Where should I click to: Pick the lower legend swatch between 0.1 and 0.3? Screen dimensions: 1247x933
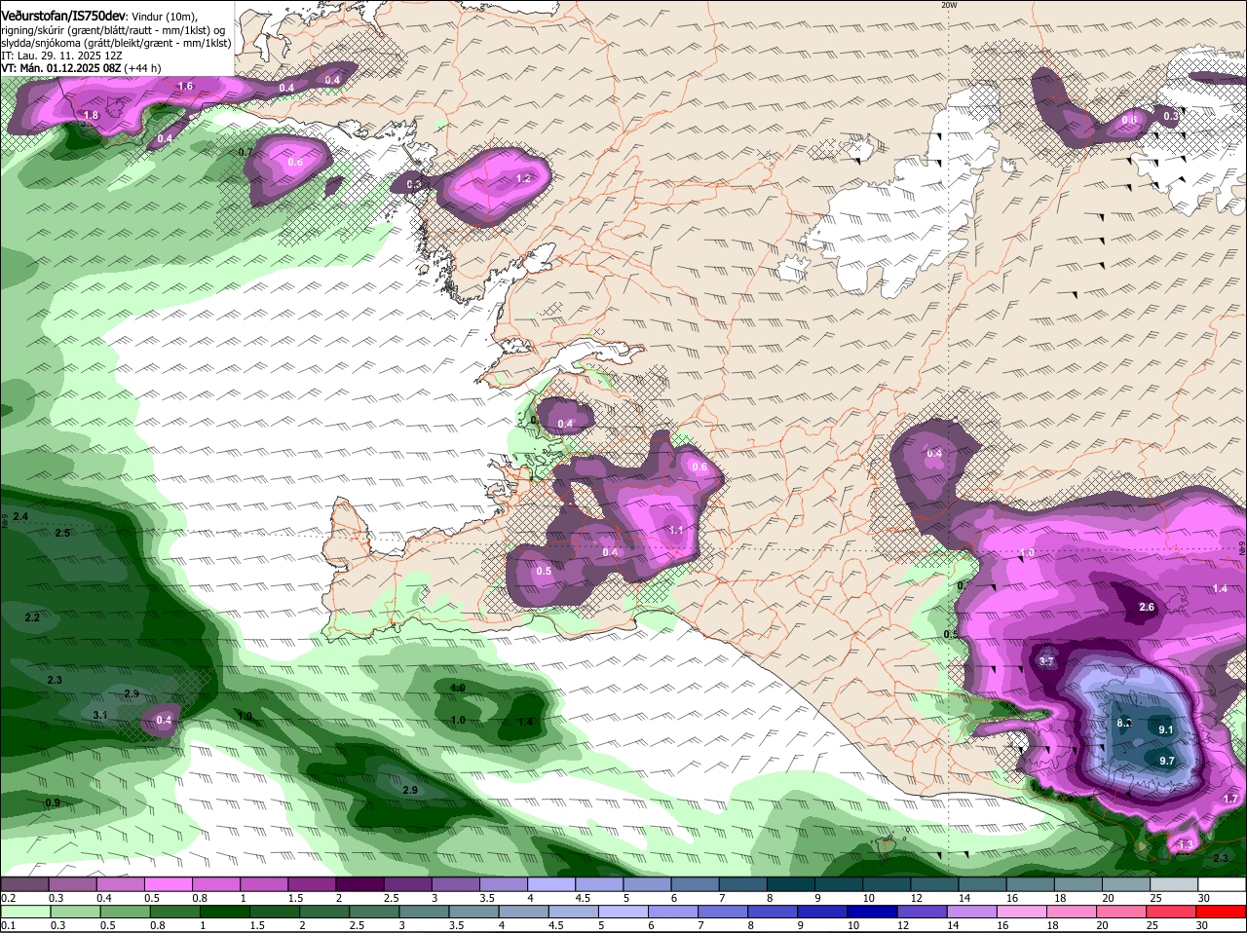[x=24, y=912]
